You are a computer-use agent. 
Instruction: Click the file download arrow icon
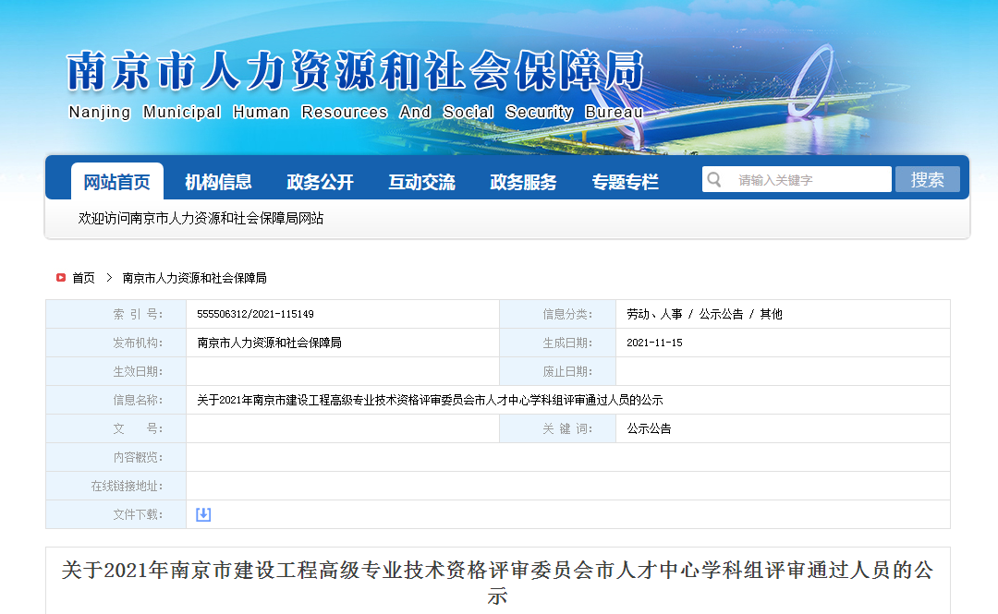(x=203, y=514)
